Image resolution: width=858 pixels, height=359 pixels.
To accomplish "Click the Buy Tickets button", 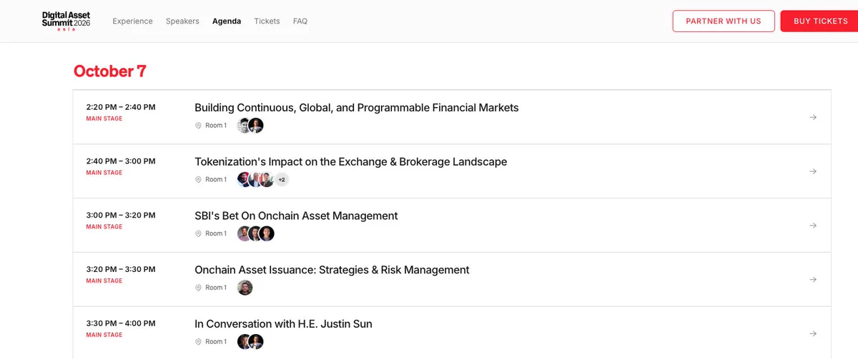I will point(821,21).
